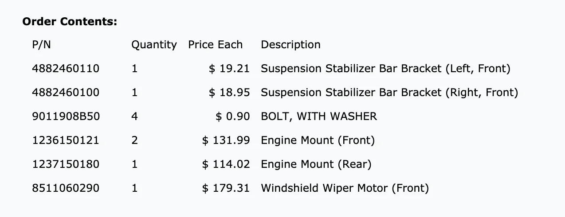Click the BOLT, WITH WASHER description
This screenshot has height=217, width=565.
319,116
